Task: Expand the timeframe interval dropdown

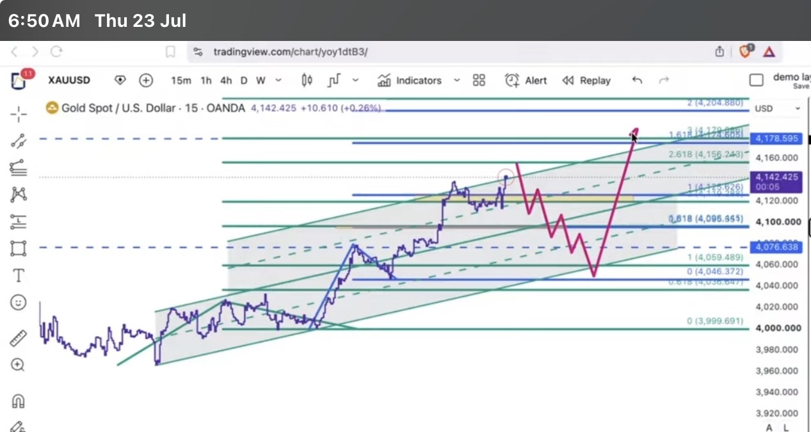Action: (278, 81)
